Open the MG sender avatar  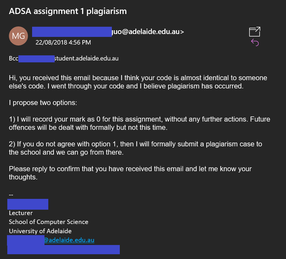pos(18,36)
